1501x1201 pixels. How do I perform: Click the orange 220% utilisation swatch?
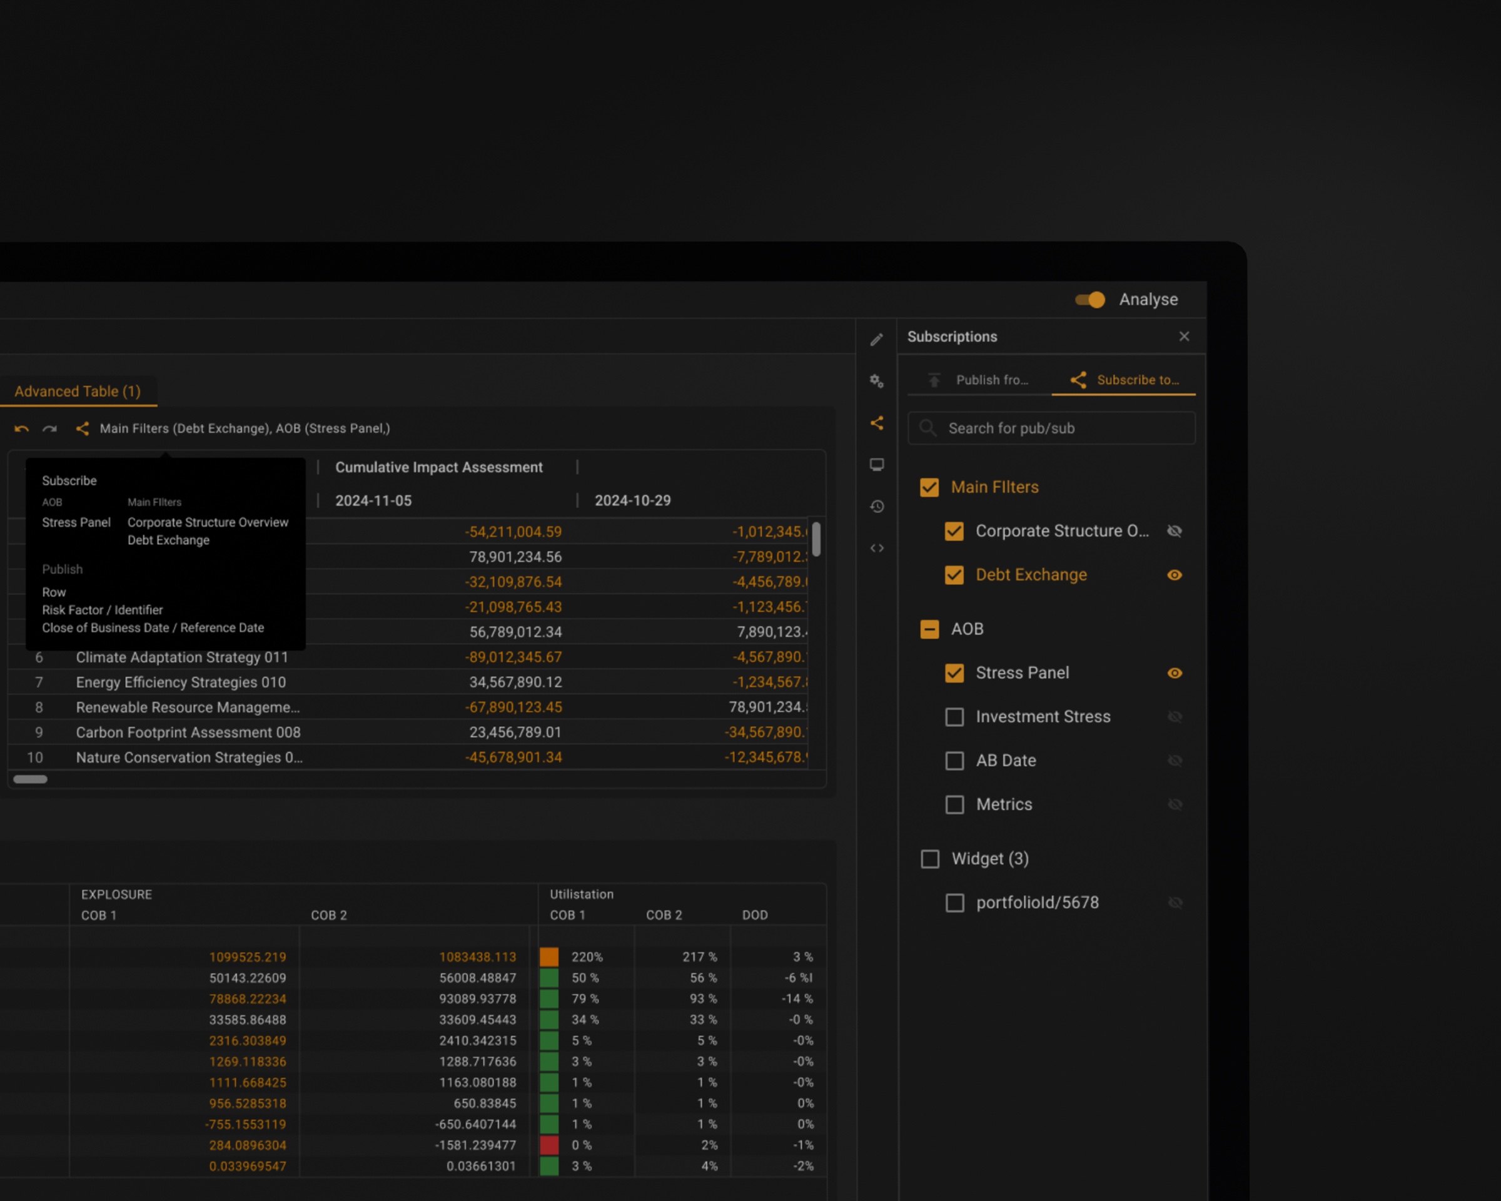549,957
